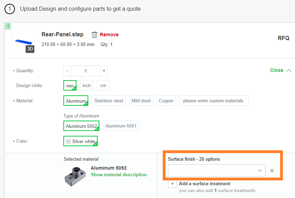This screenshot has height=198, width=295.
Task: Click the green part number 1 badge
Action: 8,26
